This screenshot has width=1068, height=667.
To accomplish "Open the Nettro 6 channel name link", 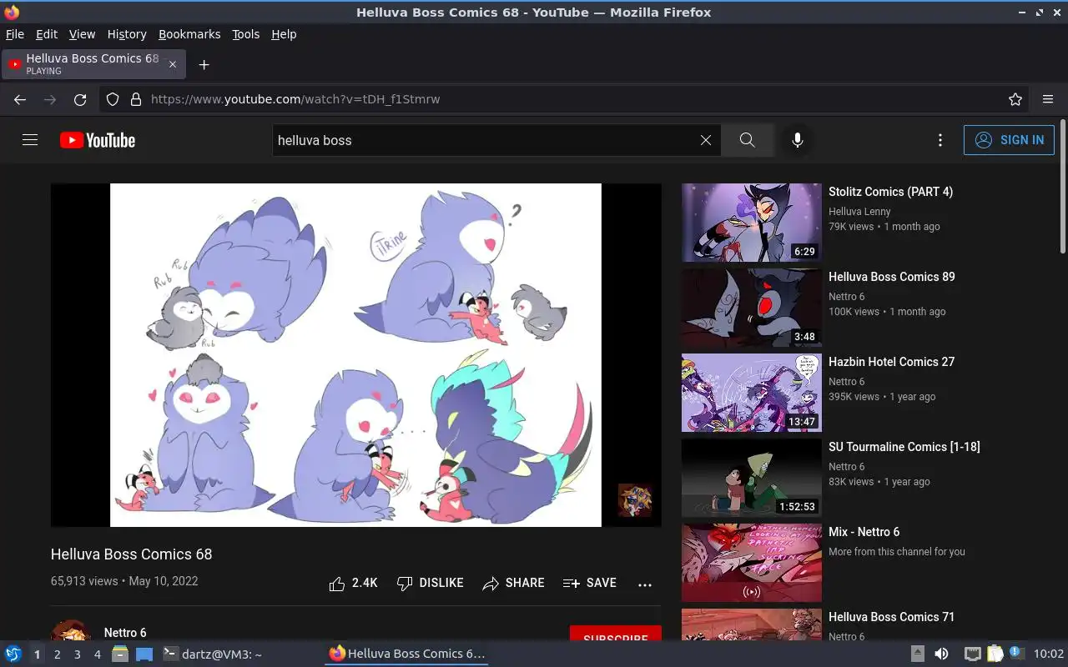I will 125,633.
